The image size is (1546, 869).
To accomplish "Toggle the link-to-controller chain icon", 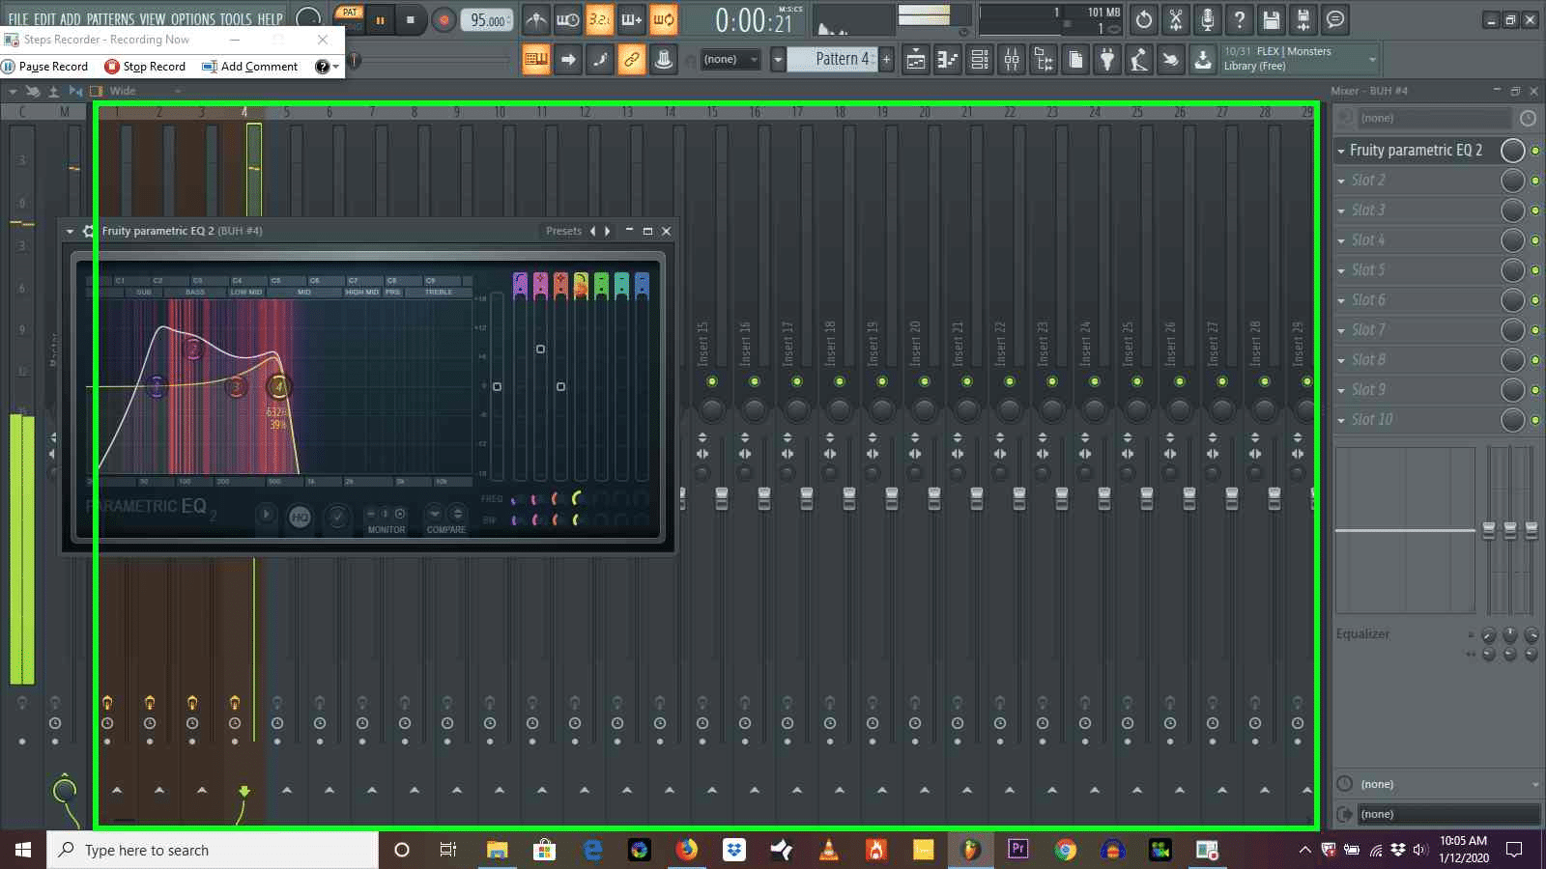I will 632,60.
